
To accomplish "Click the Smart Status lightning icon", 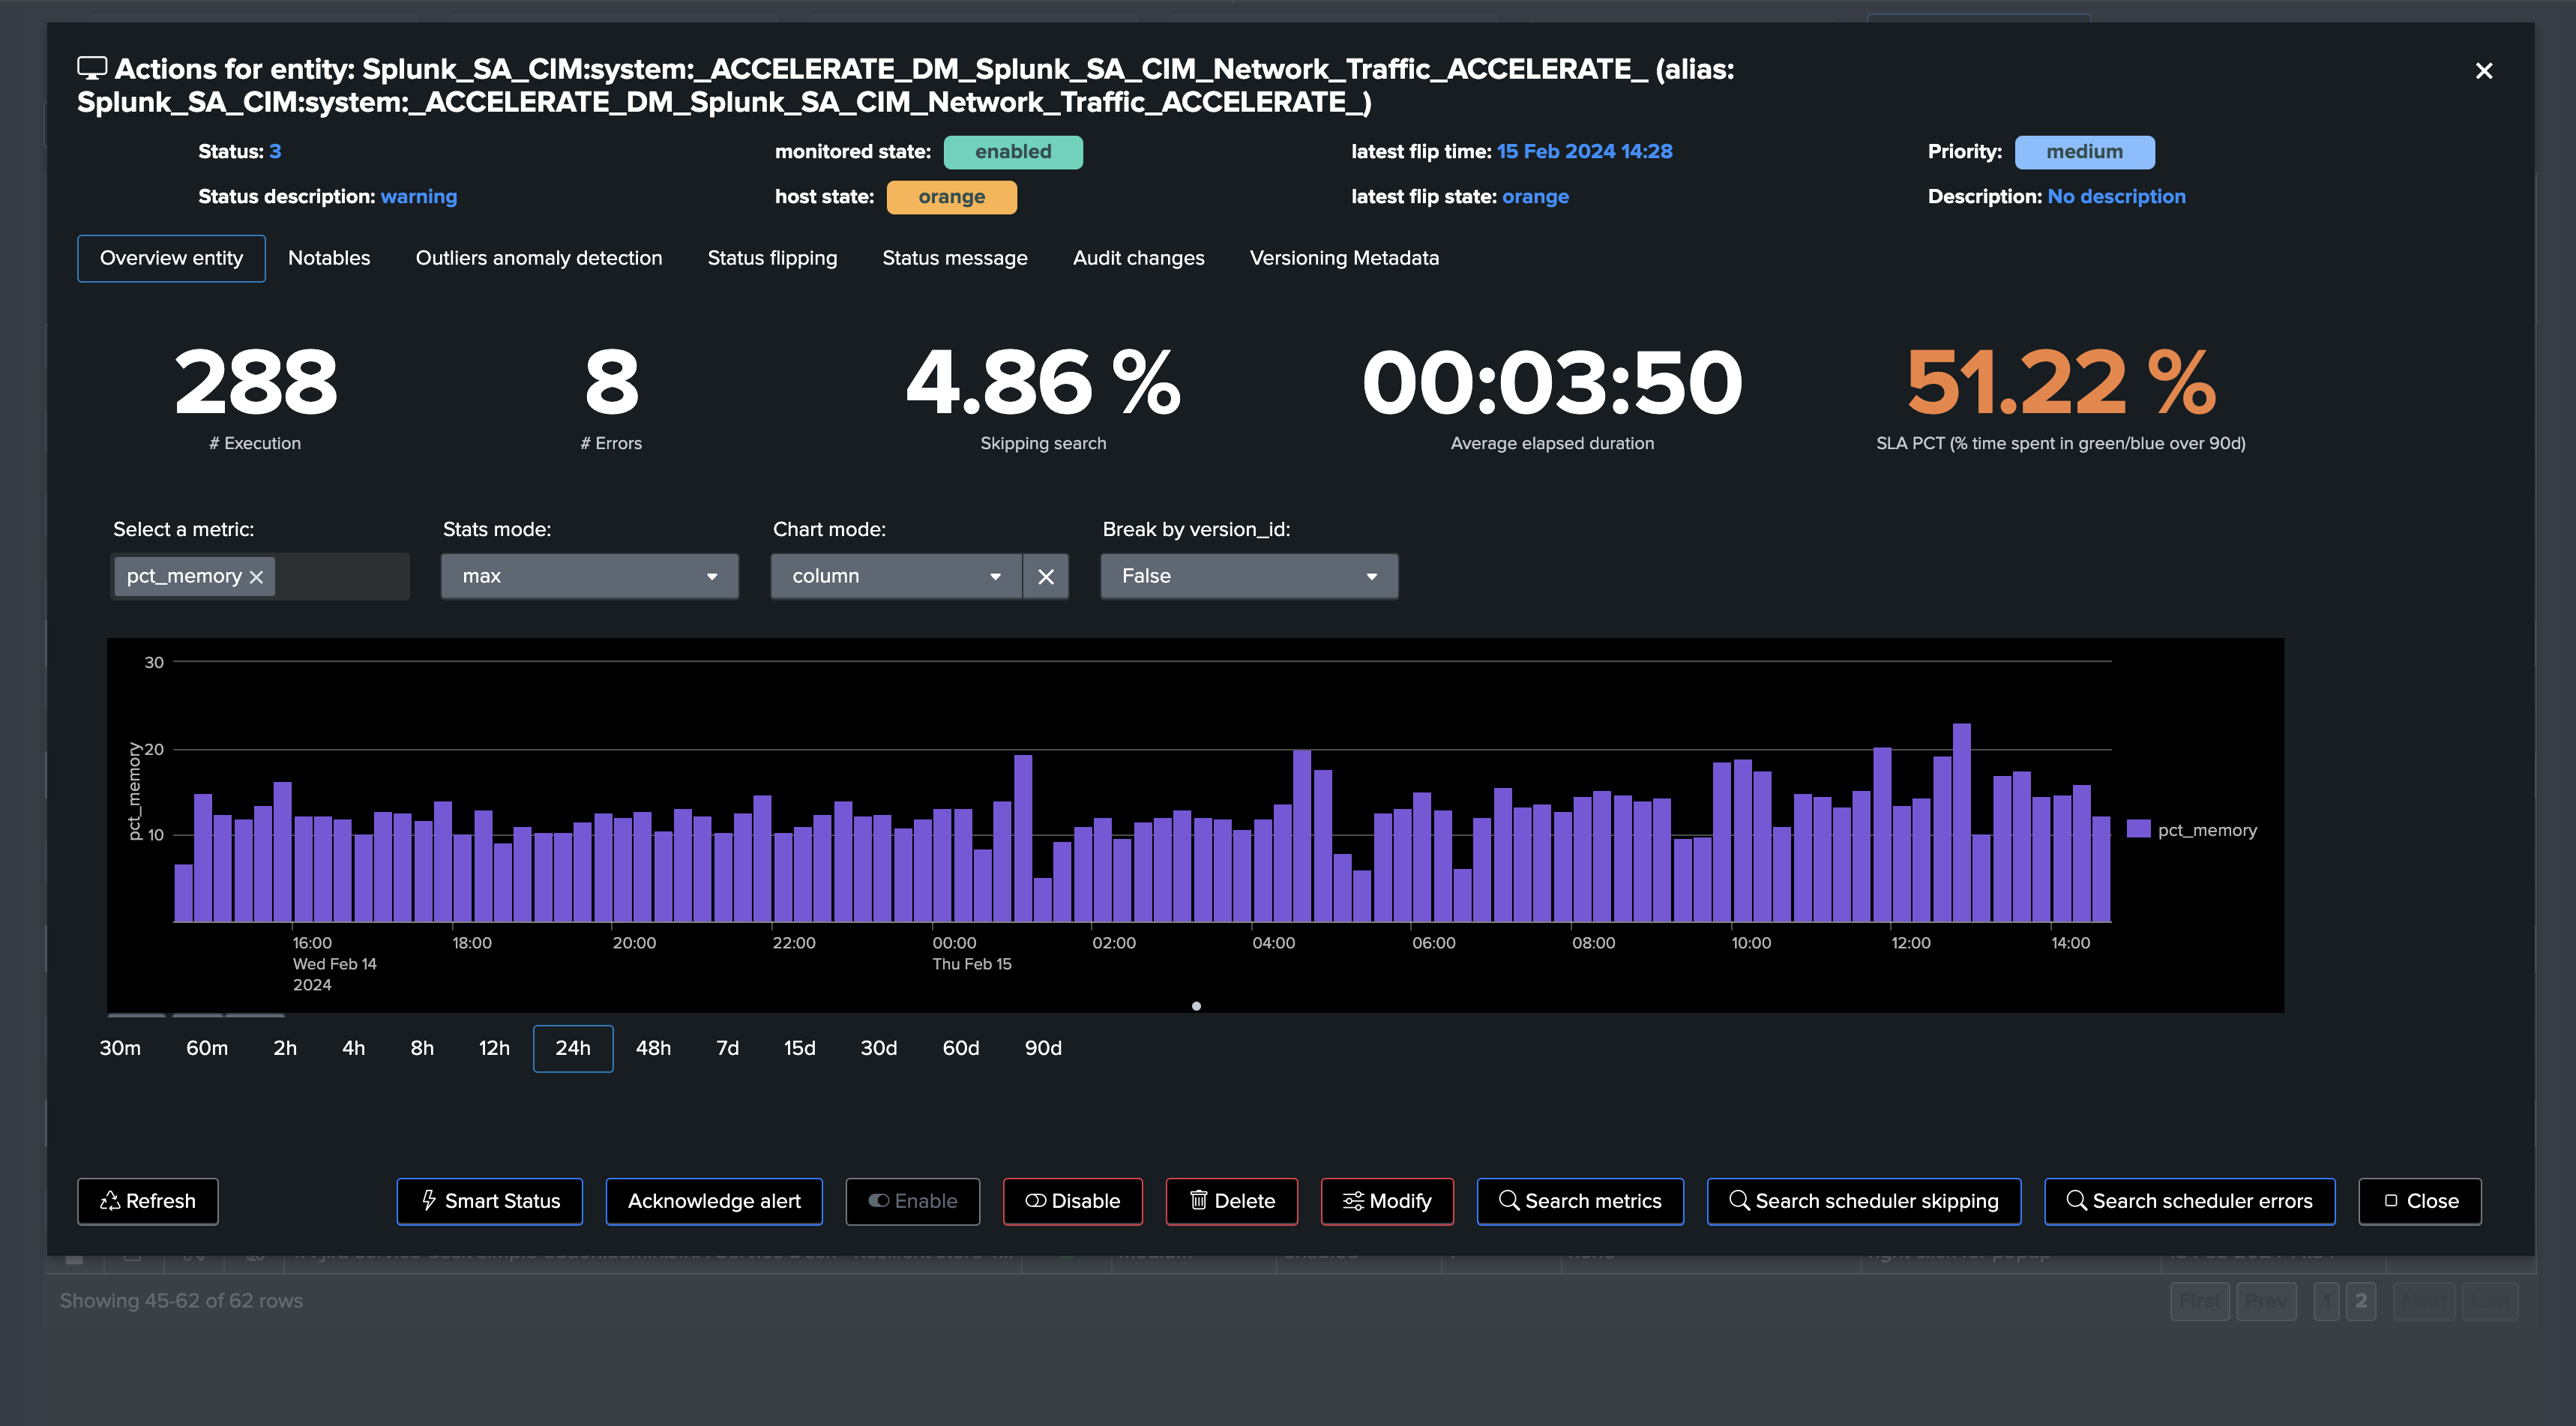I will pos(429,1201).
